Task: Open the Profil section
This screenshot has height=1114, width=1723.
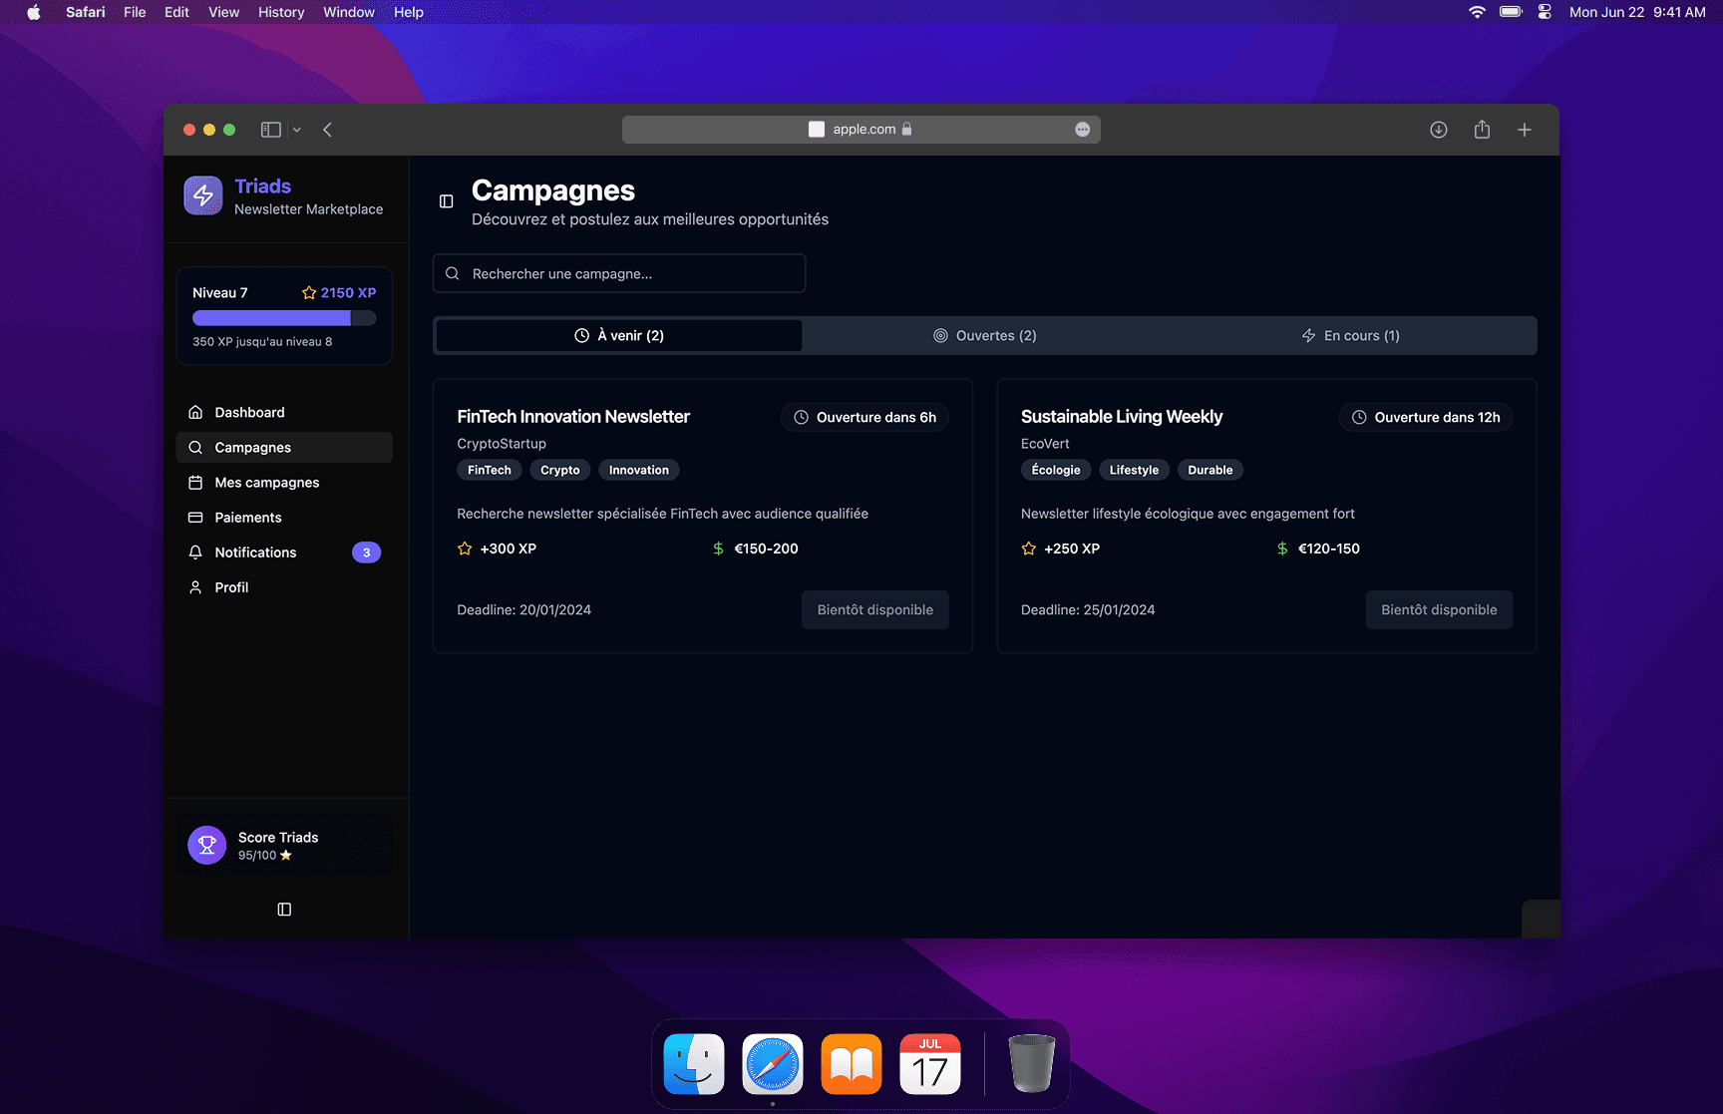Action: [x=231, y=587]
